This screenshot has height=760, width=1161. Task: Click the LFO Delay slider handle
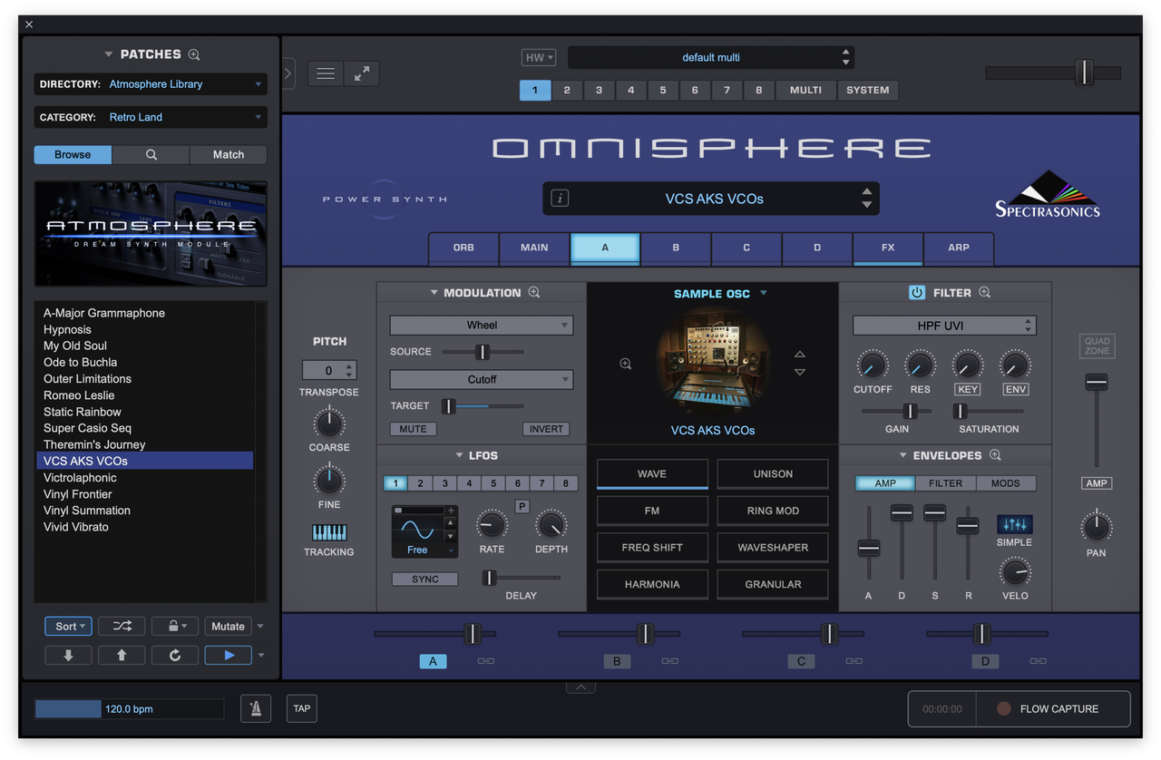click(x=490, y=577)
